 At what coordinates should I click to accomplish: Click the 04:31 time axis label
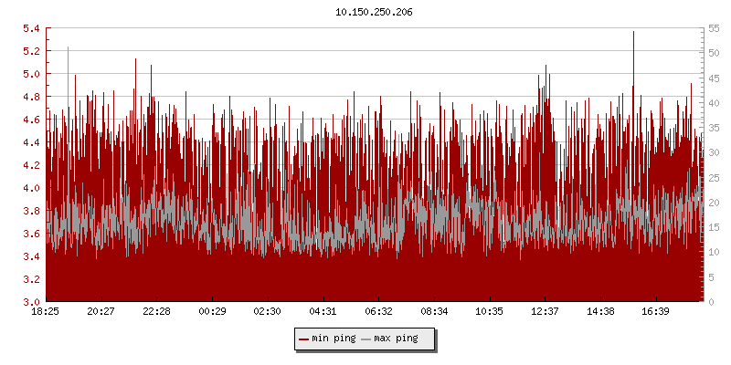point(323,312)
